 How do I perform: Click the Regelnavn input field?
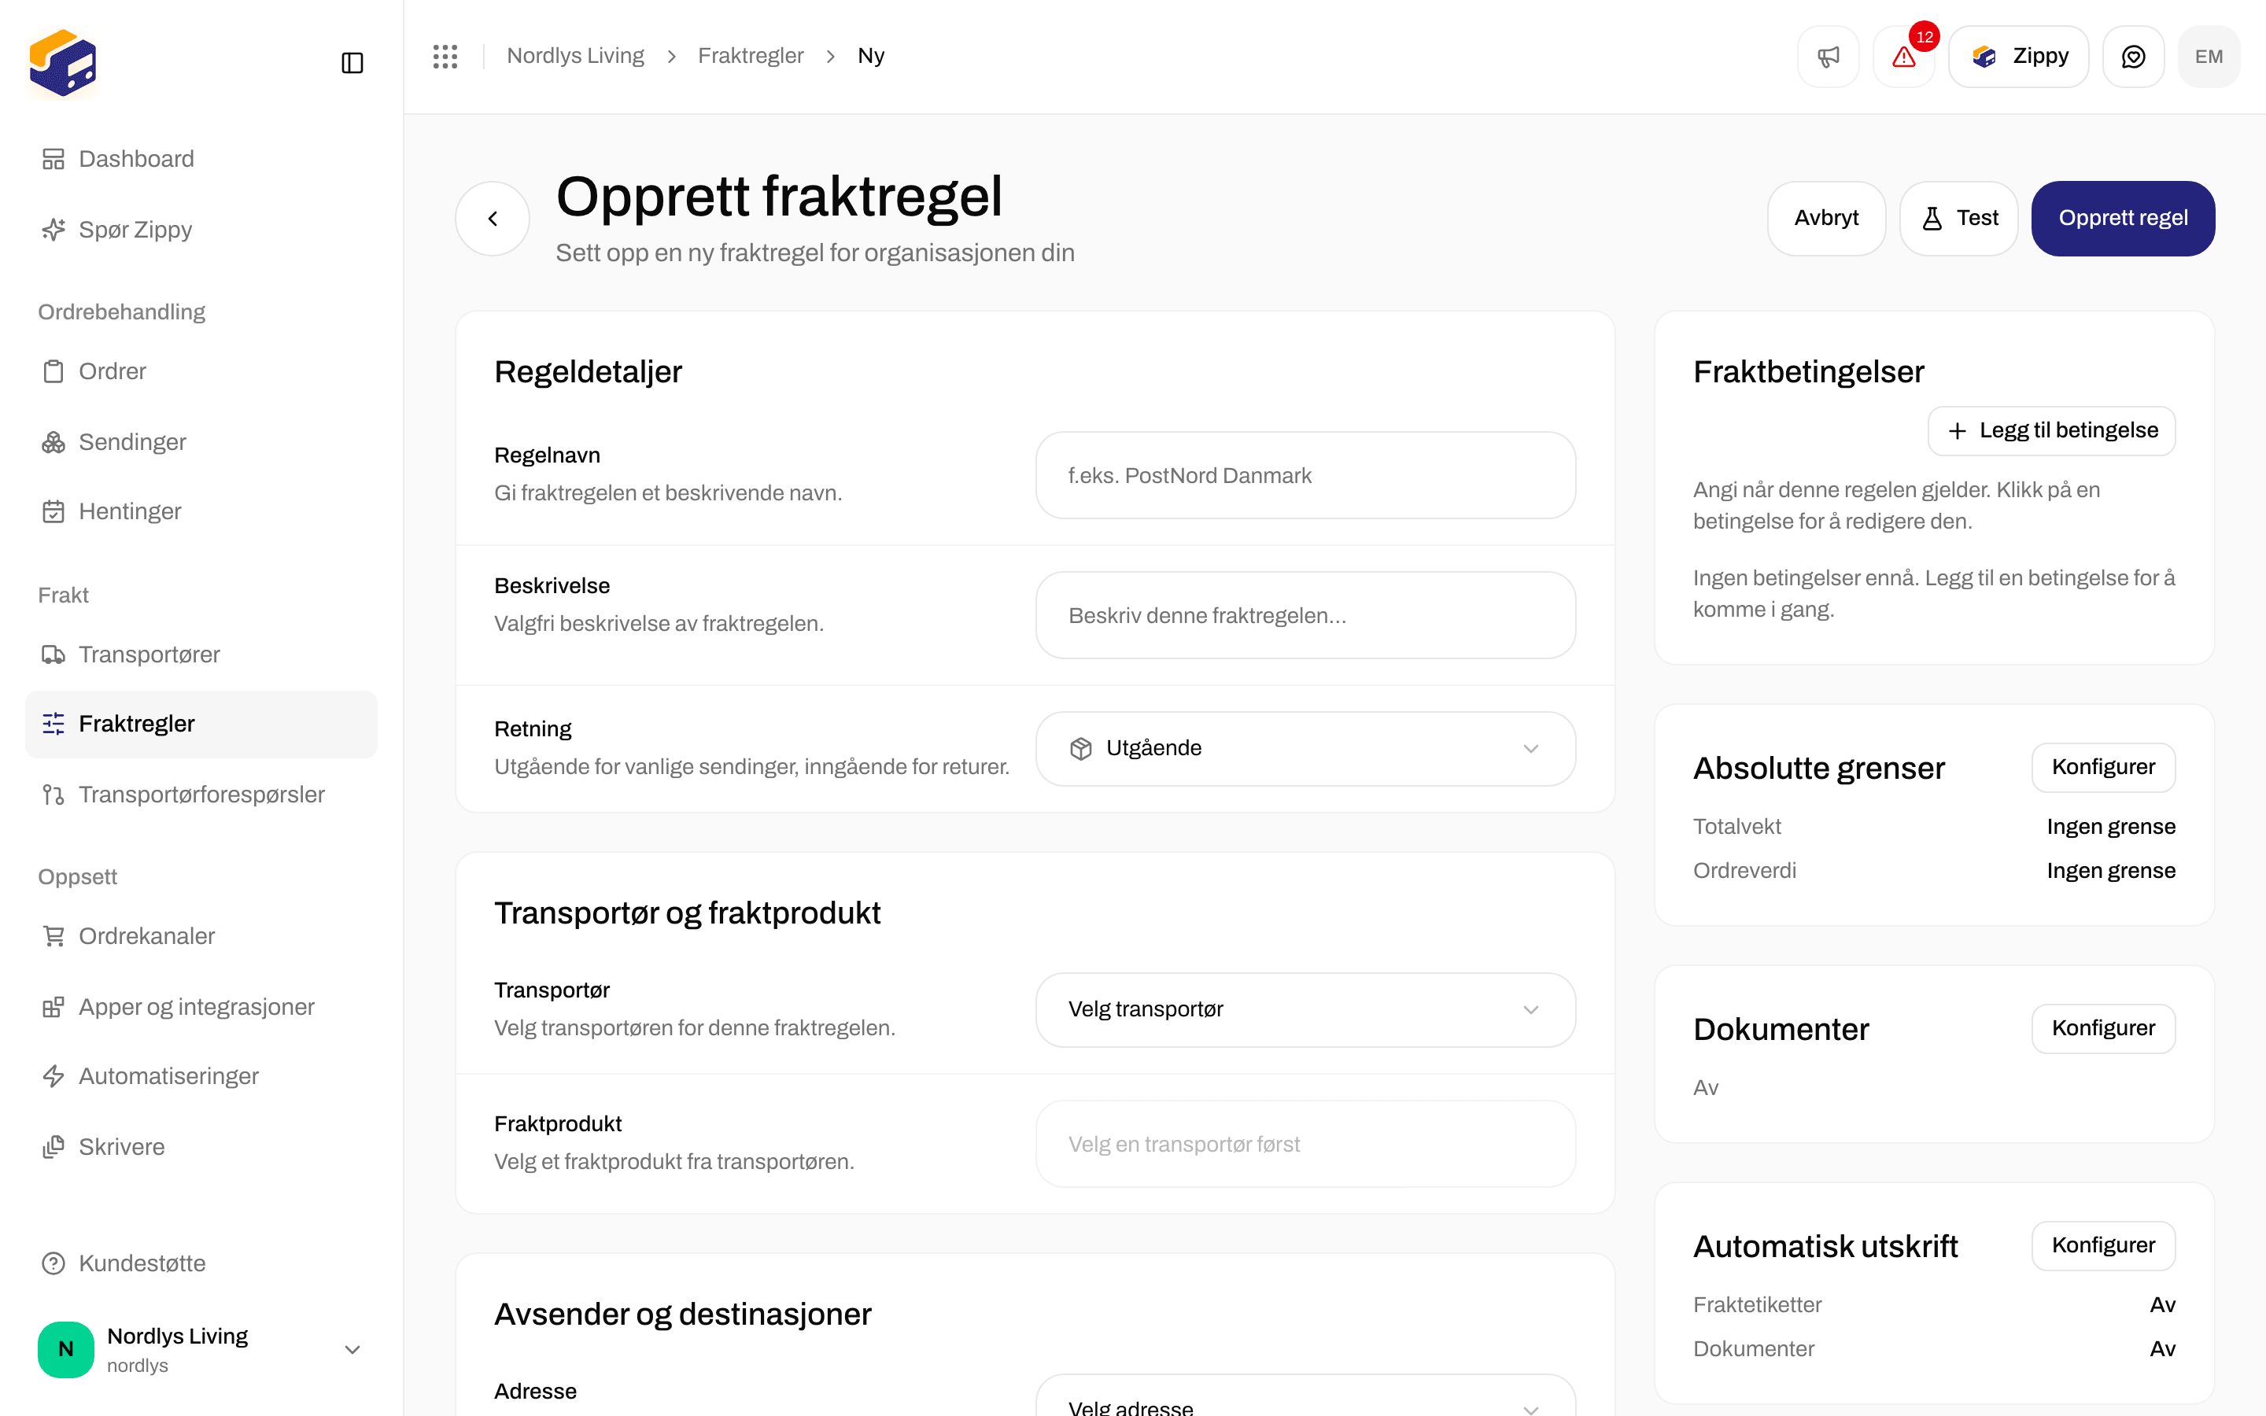click(1305, 475)
